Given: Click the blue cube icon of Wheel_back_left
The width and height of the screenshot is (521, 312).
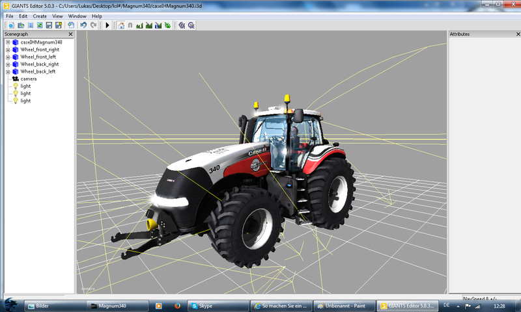Looking at the screenshot, I should [x=15, y=71].
